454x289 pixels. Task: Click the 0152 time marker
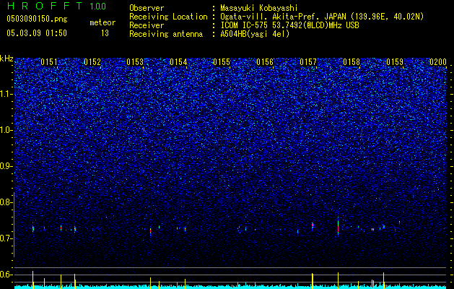coord(92,62)
